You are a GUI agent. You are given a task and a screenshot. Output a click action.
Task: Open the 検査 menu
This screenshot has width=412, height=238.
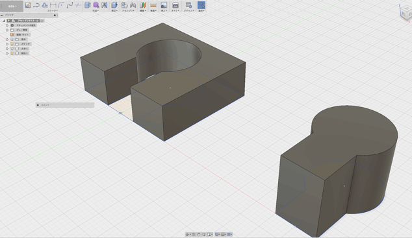pos(153,10)
